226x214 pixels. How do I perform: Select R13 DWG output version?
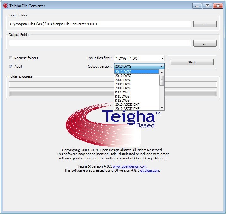136,96
